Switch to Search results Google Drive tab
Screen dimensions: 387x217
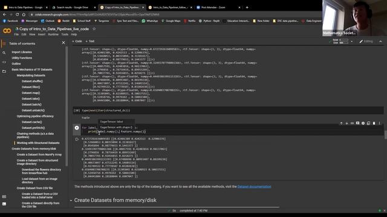pos(74,7)
